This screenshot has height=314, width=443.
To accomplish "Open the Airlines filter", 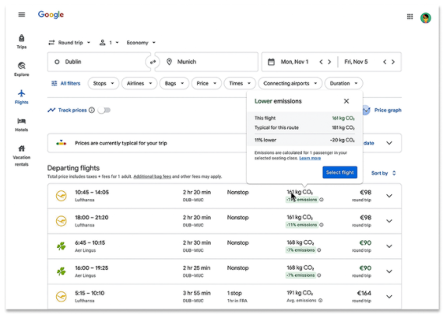I will click(139, 83).
